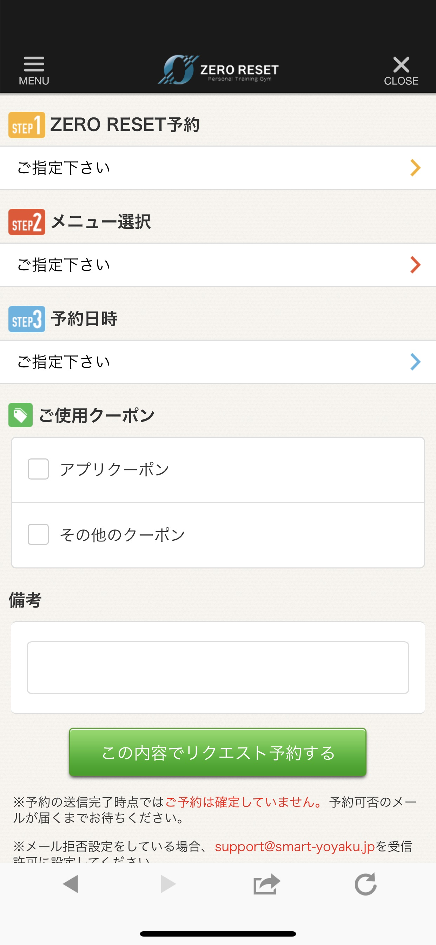Submit この内容でリクエスト予約する button
This screenshot has height=945, width=436.
218,752
